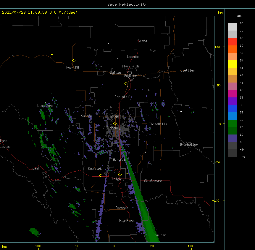Viewport: 255px width, 250px height.
Task: Click the asterisk marker above Limestone
Action: (x=45, y=103)
